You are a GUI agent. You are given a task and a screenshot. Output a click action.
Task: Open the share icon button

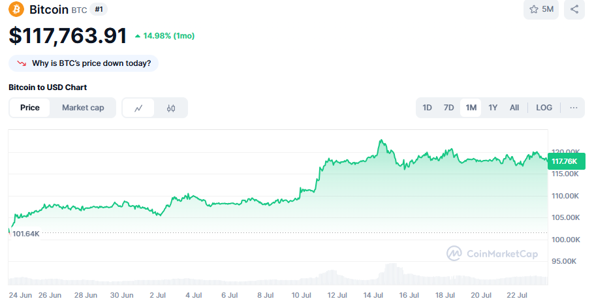[x=574, y=9]
